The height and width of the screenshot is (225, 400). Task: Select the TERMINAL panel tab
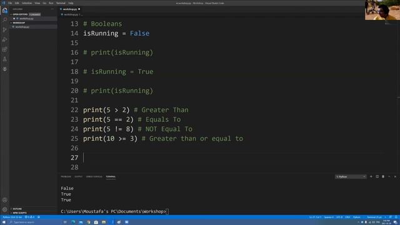[111, 176]
